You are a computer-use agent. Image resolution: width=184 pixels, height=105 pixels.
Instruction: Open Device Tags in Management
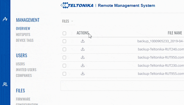[25, 40]
